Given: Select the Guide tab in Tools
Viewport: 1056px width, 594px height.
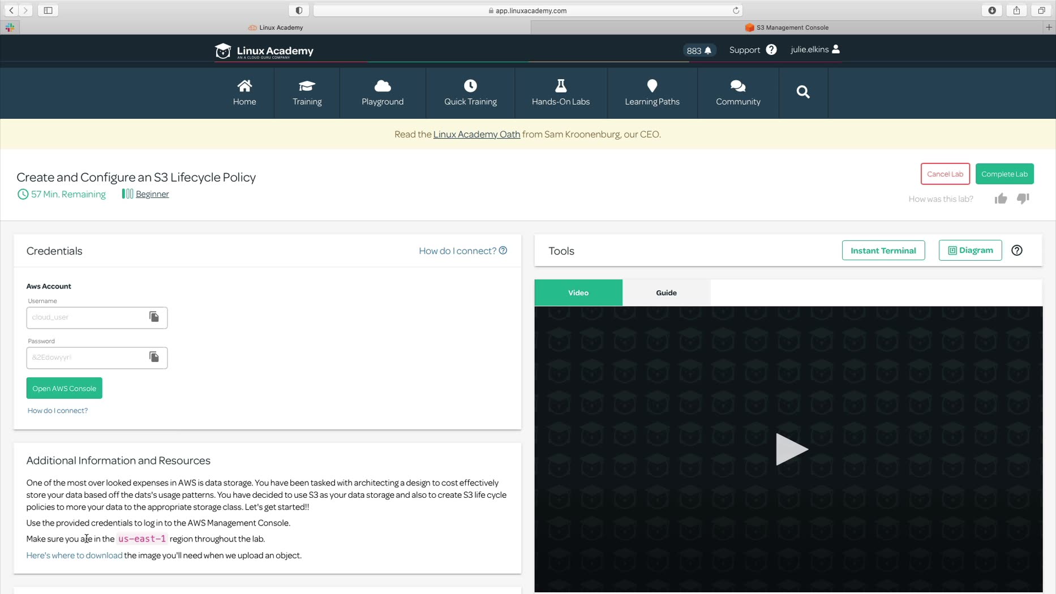Looking at the screenshot, I should click(666, 292).
